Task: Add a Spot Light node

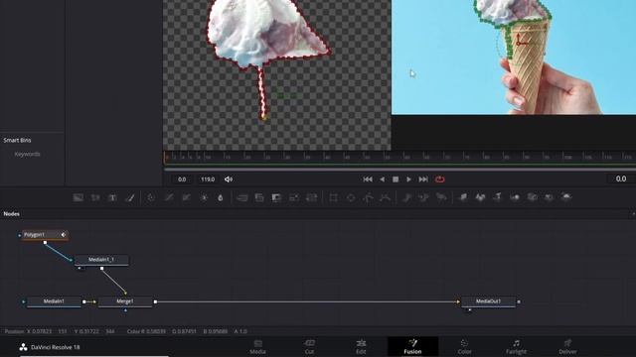Action: (549, 197)
